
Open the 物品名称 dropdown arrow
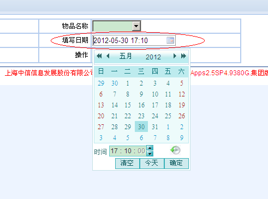[136, 26]
